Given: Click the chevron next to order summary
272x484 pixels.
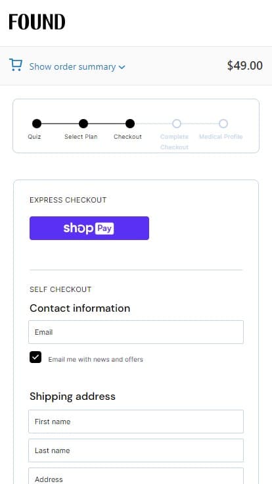Looking at the screenshot, I should 122,67.
